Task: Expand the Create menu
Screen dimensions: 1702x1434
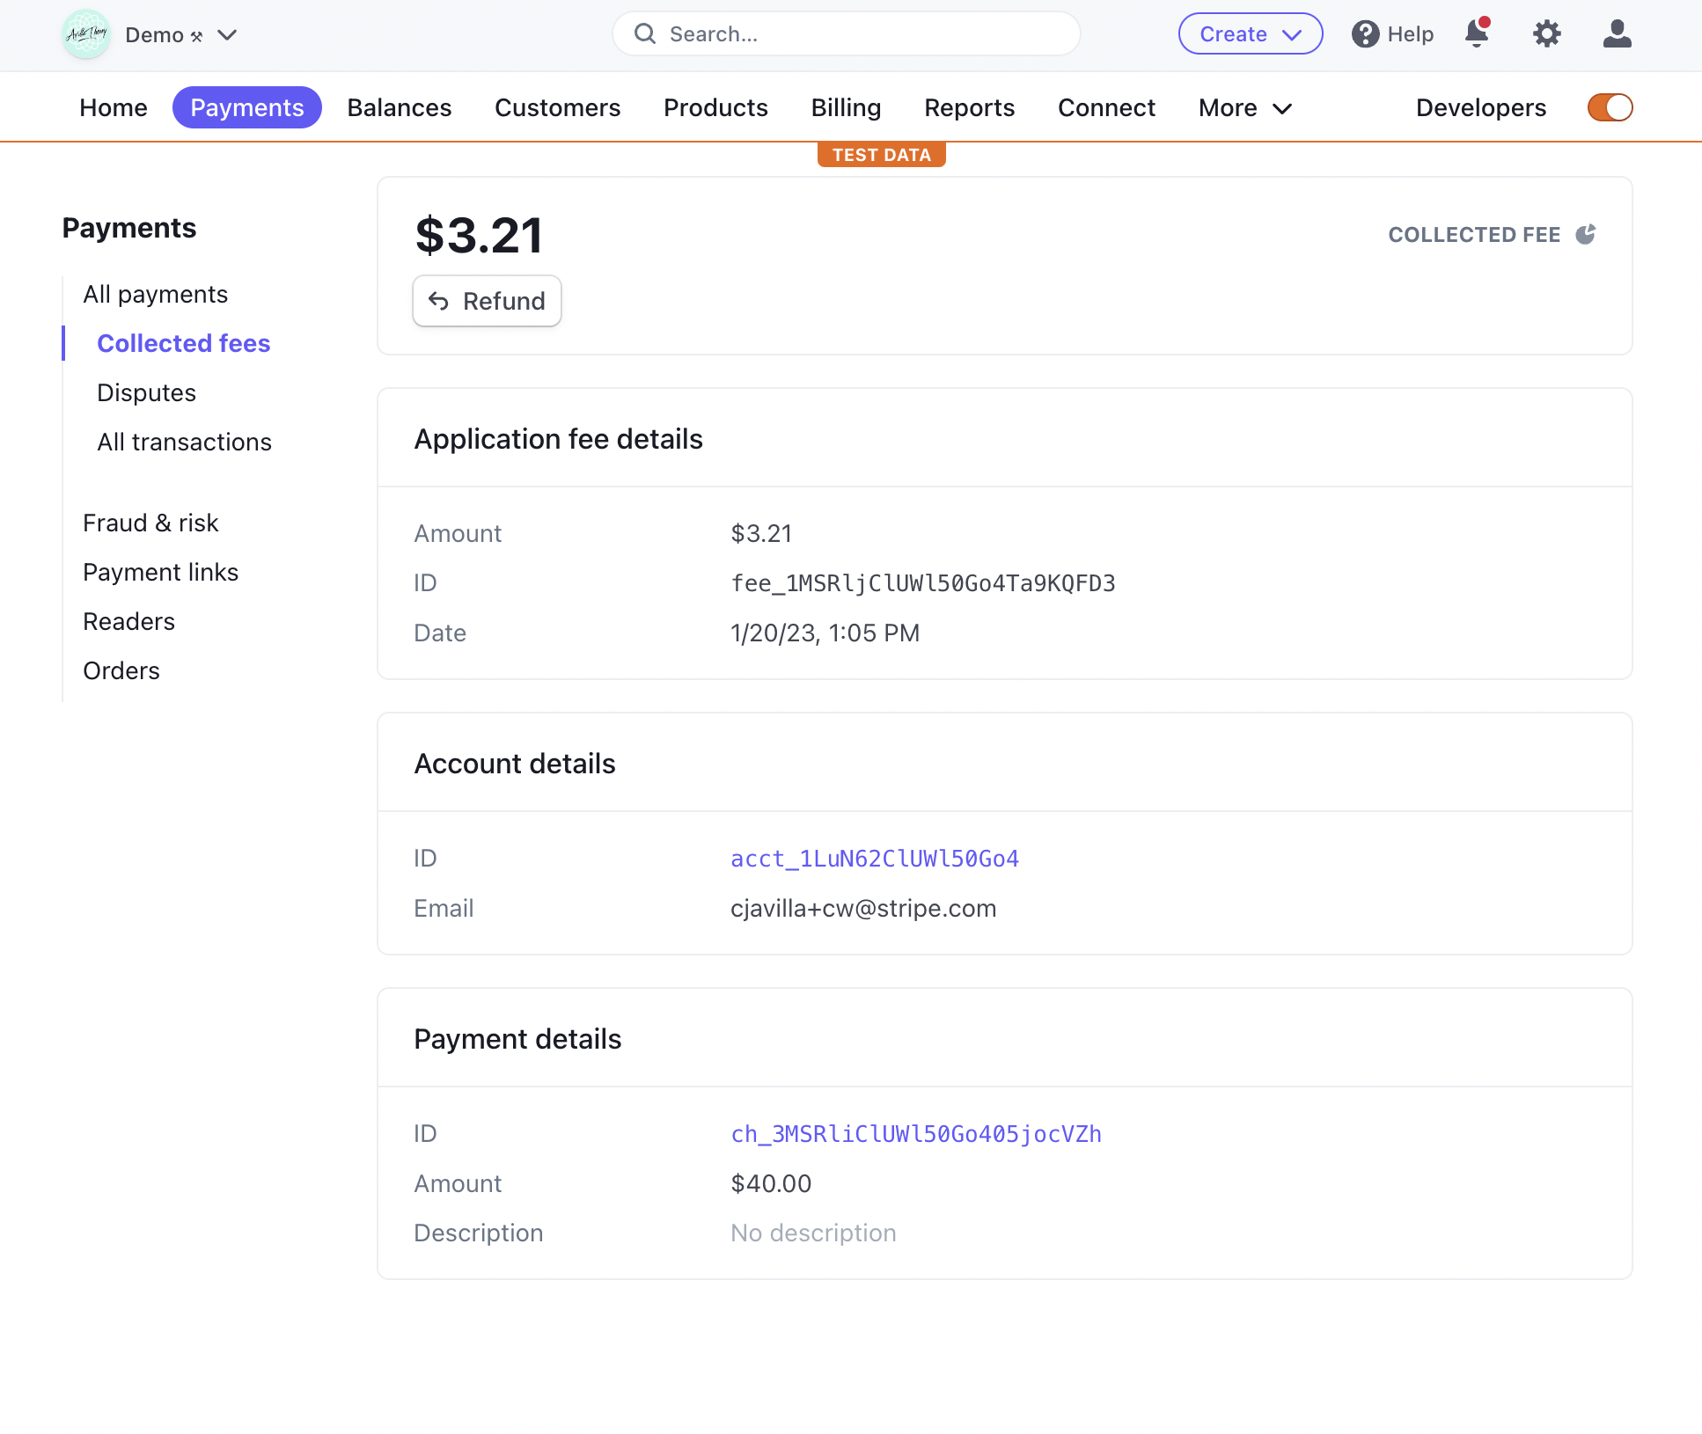Action: pyautogui.click(x=1250, y=33)
